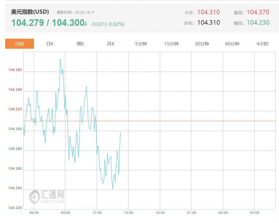The image size is (279, 223).
Task: Open the 周K chart tab
Action: click(x=80, y=44)
